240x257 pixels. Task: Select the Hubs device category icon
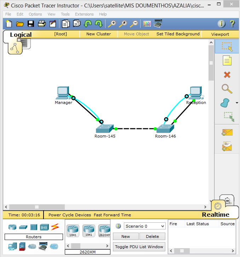point(34,227)
